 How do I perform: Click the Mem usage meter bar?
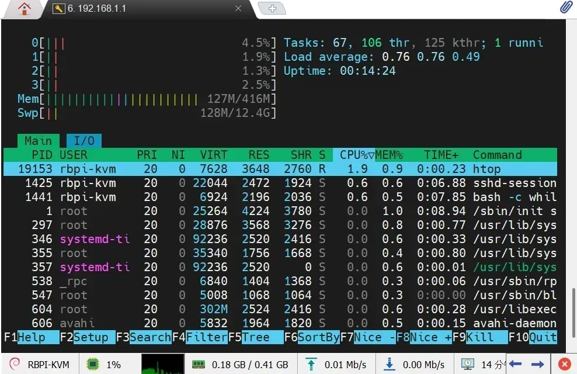(147, 99)
